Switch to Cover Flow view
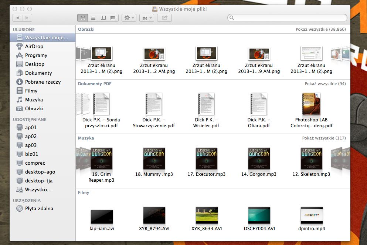The image size is (367, 245). [x=113, y=18]
